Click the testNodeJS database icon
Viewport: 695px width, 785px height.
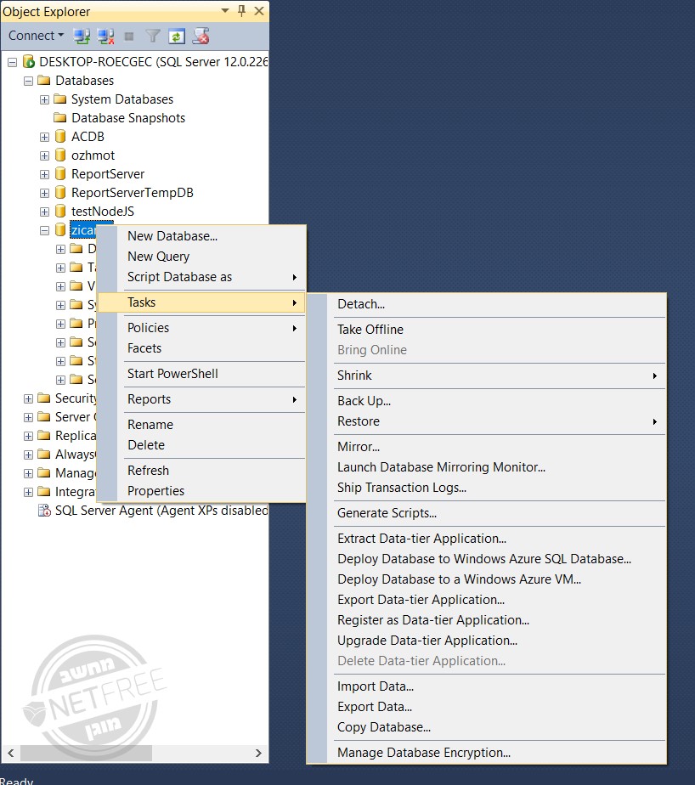coord(60,211)
